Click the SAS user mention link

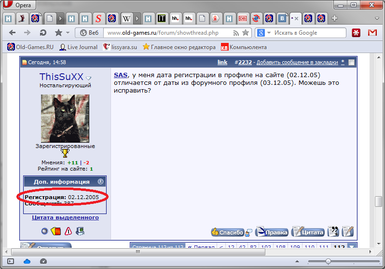121,75
